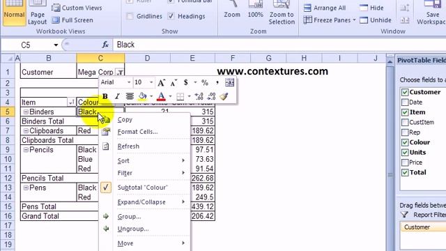Uncheck the Total field
Image resolution: width=446 pixels, height=251 pixels.
point(405,172)
